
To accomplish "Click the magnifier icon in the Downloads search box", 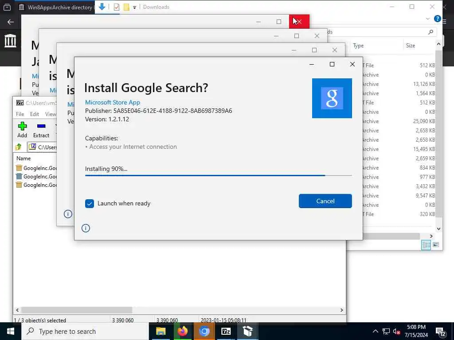I will [431, 32].
